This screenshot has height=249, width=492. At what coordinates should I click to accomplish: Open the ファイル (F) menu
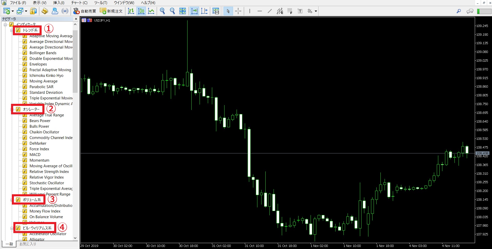coord(18,3)
